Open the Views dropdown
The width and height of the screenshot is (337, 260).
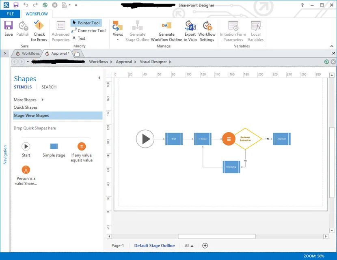coord(118,30)
